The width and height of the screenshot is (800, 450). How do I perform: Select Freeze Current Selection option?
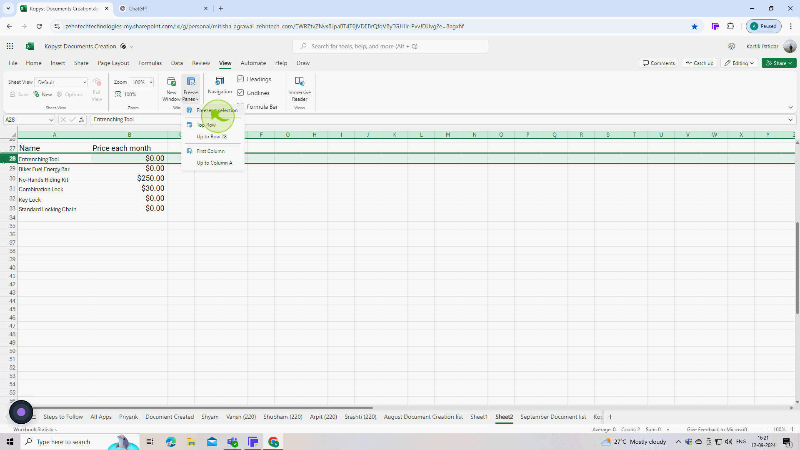[217, 110]
